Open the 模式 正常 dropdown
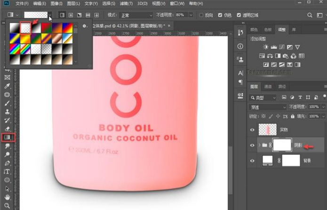The image size is (327, 210). pyautogui.click(x=136, y=15)
